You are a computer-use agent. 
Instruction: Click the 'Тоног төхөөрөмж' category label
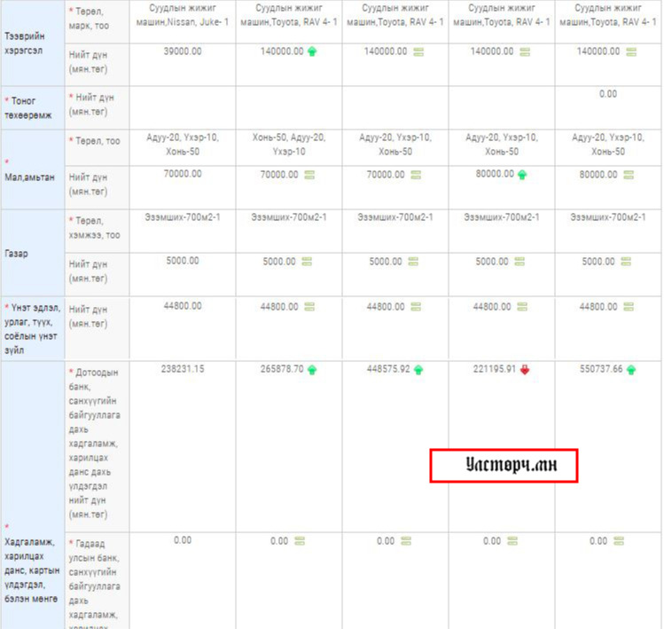31,107
